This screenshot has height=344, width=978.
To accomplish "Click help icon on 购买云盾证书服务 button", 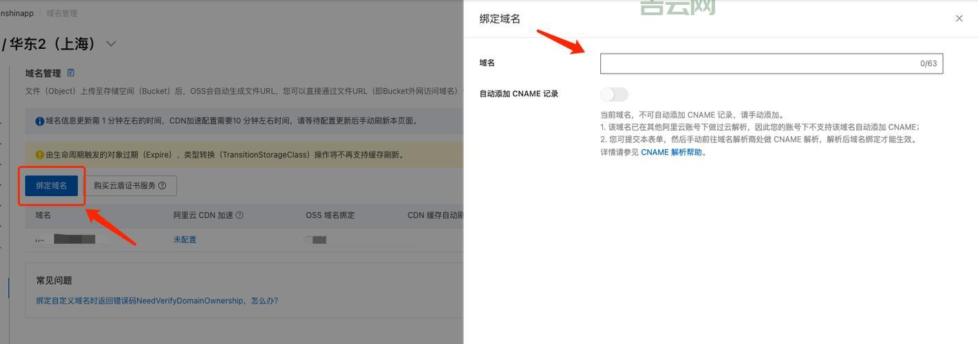I will (162, 186).
